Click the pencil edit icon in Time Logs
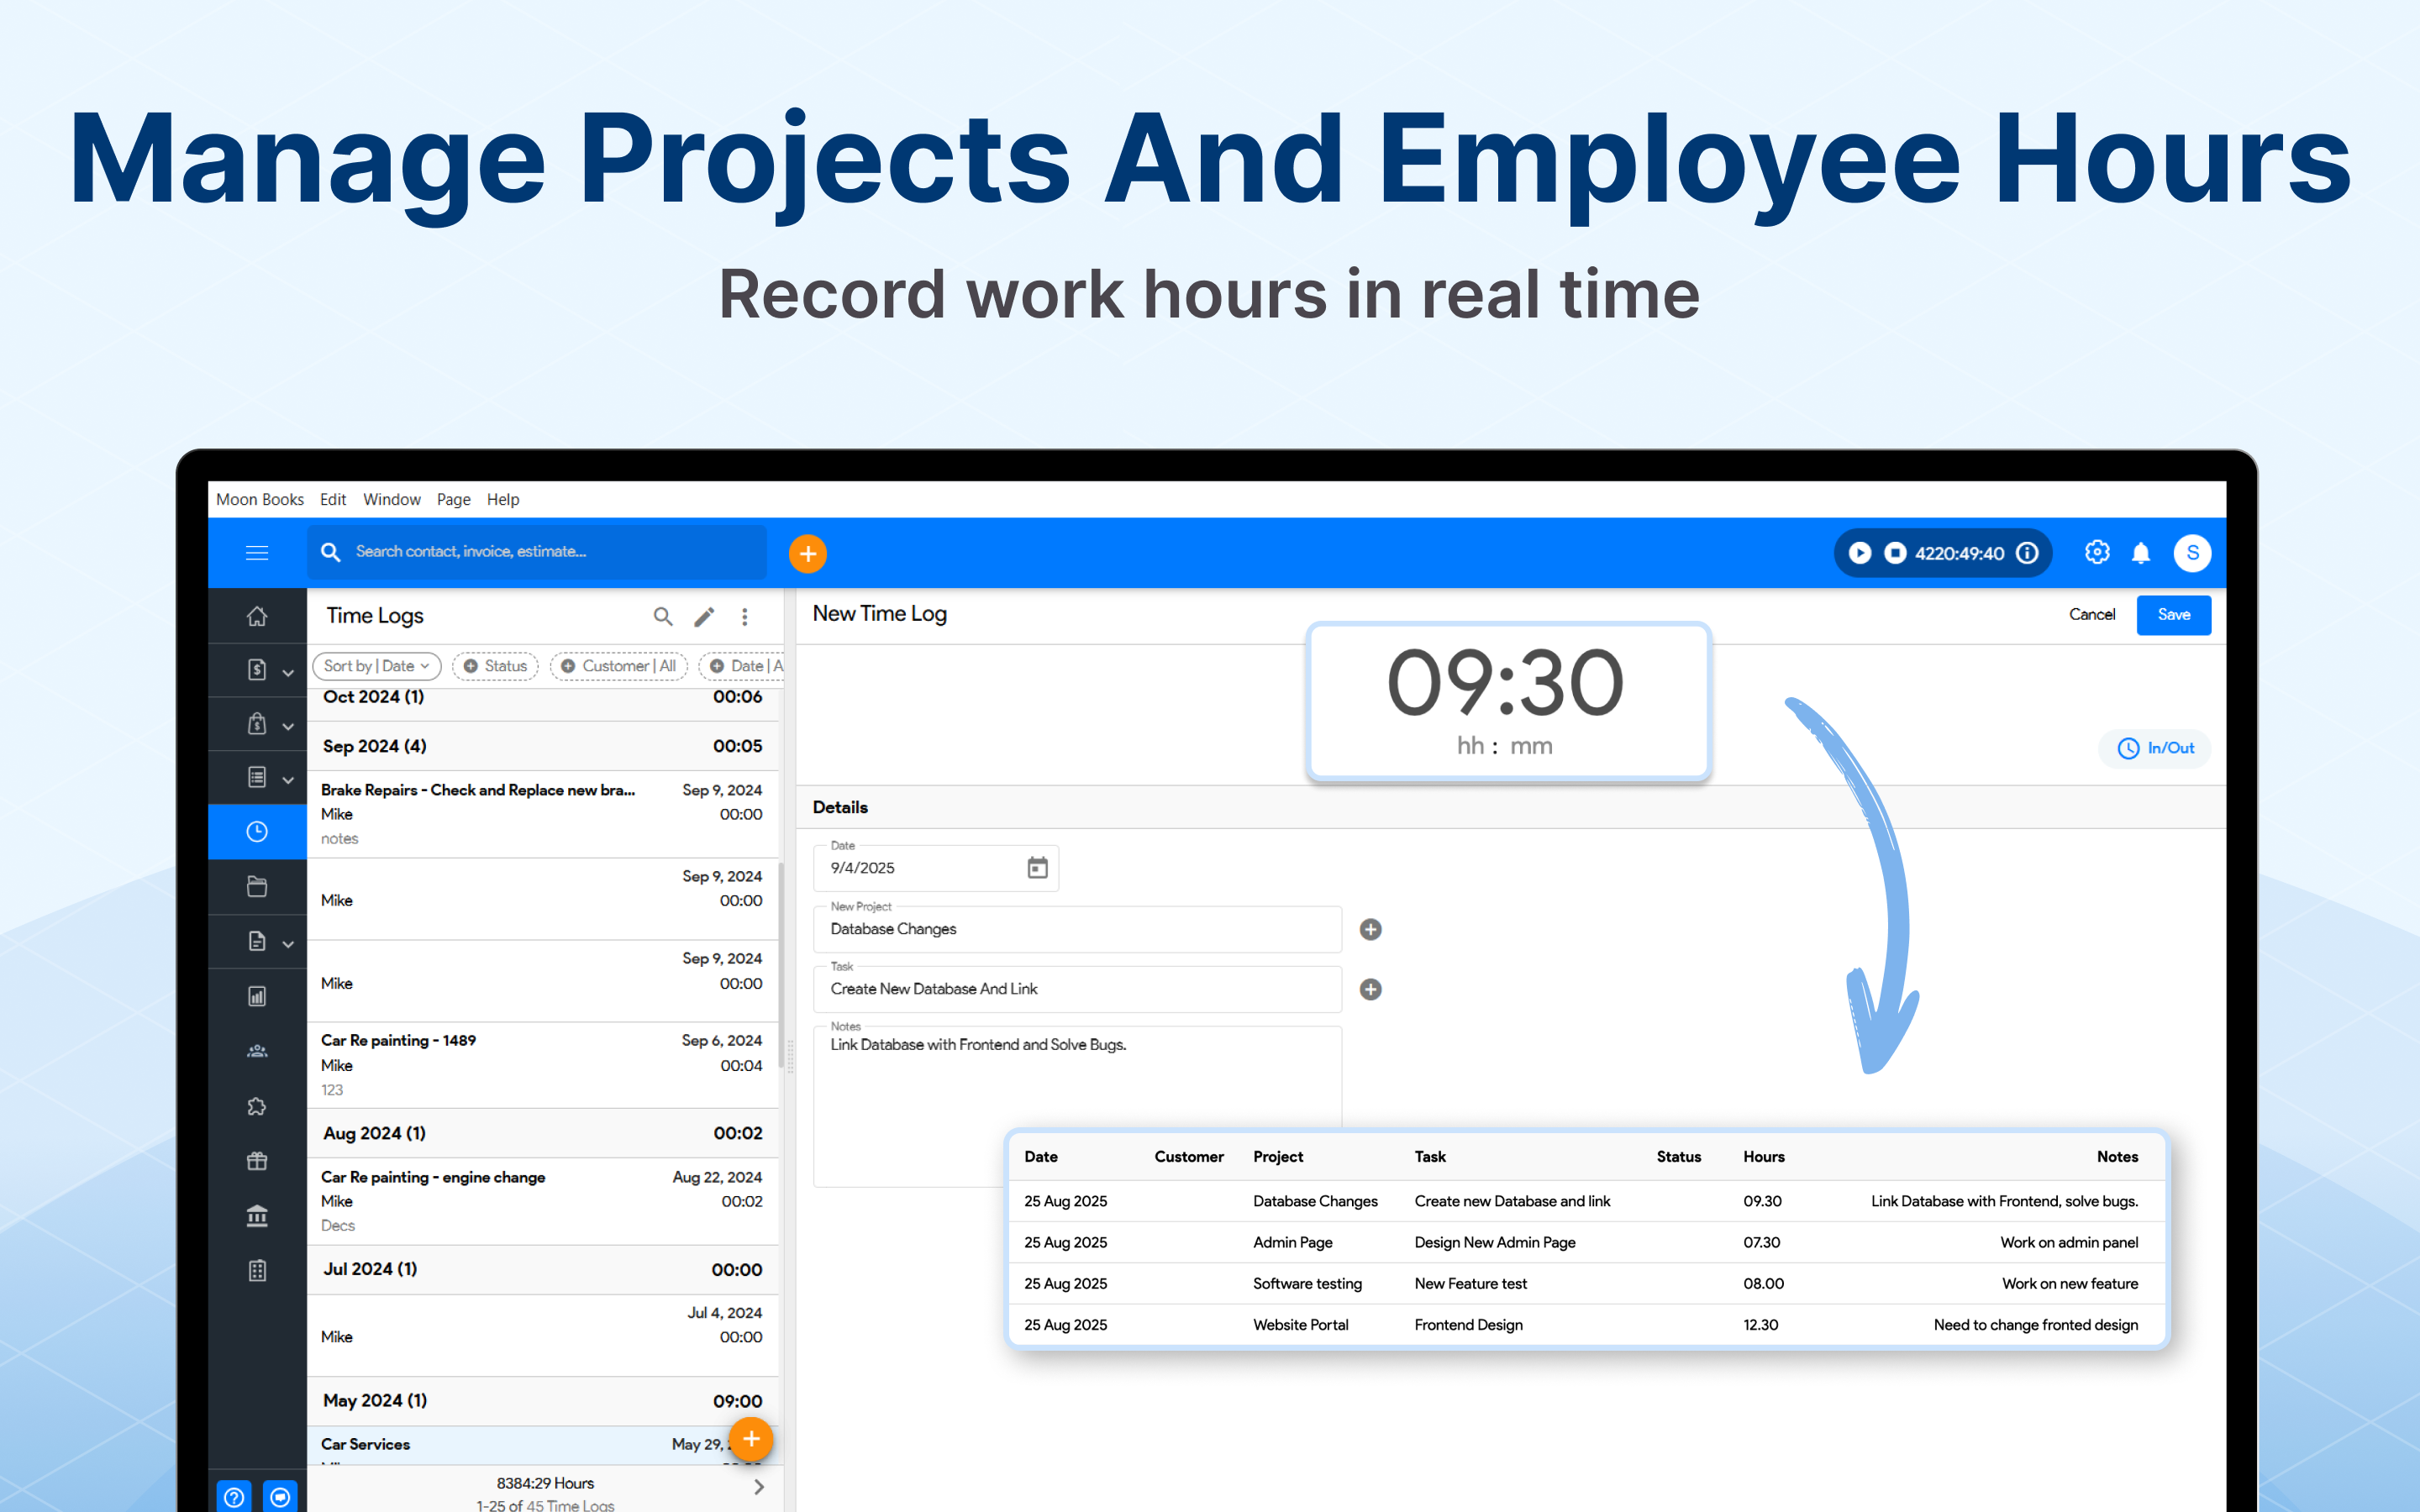This screenshot has height=1512, width=2420. click(x=704, y=617)
